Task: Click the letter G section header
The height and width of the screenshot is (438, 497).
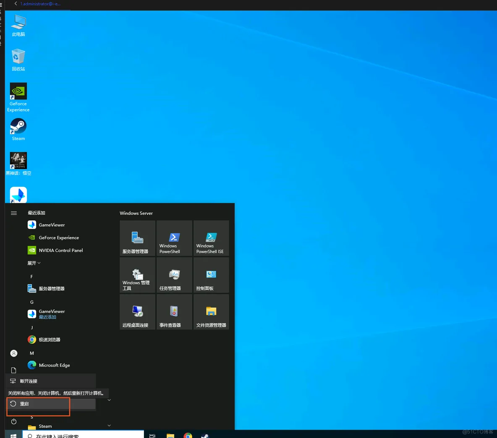Action: point(32,302)
